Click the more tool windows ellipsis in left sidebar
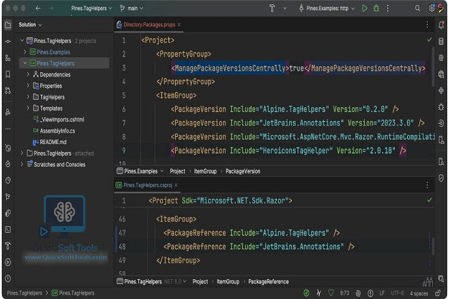Image resolution: width=449 pixels, height=299 pixels. click(7, 129)
